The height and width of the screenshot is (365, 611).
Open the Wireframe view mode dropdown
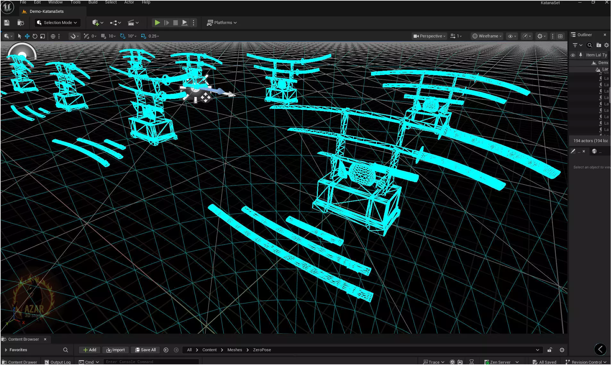point(487,36)
